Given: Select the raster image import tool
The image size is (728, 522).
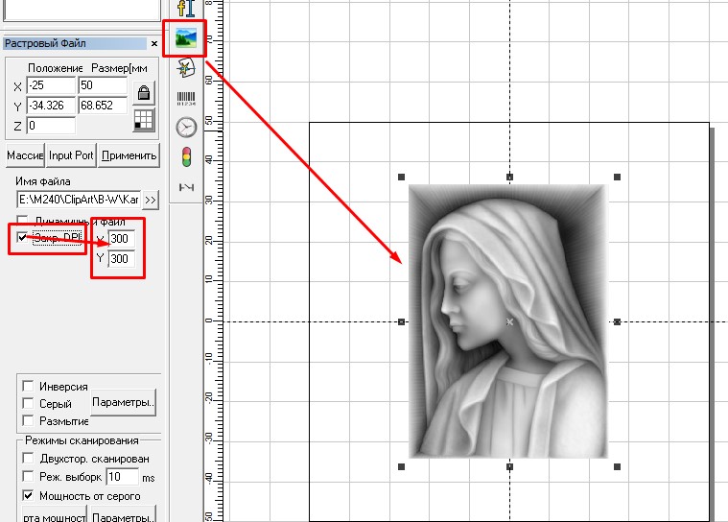Looking at the screenshot, I should (x=185, y=39).
